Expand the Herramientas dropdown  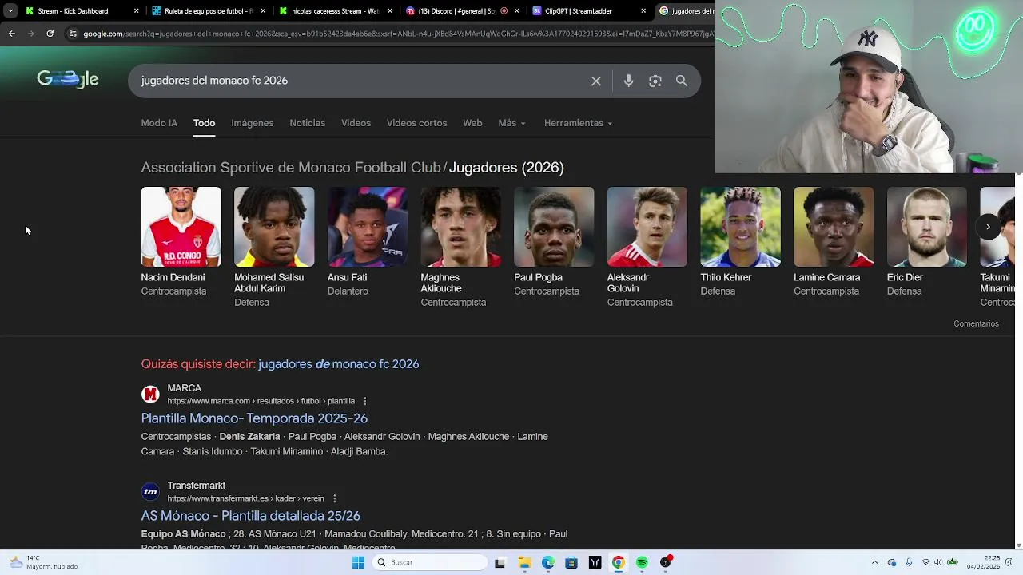click(578, 123)
